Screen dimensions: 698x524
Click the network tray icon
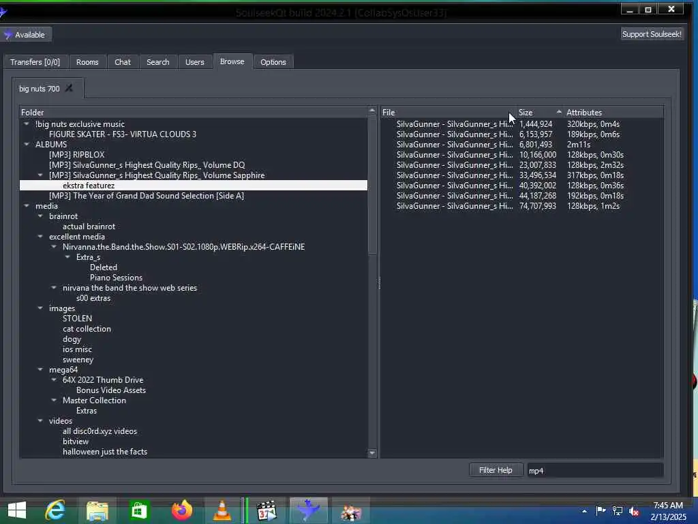(x=618, y=511)
